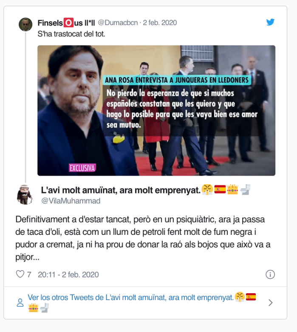Open the 2 feb. 2020 quoted date

(x=160, y=23)
